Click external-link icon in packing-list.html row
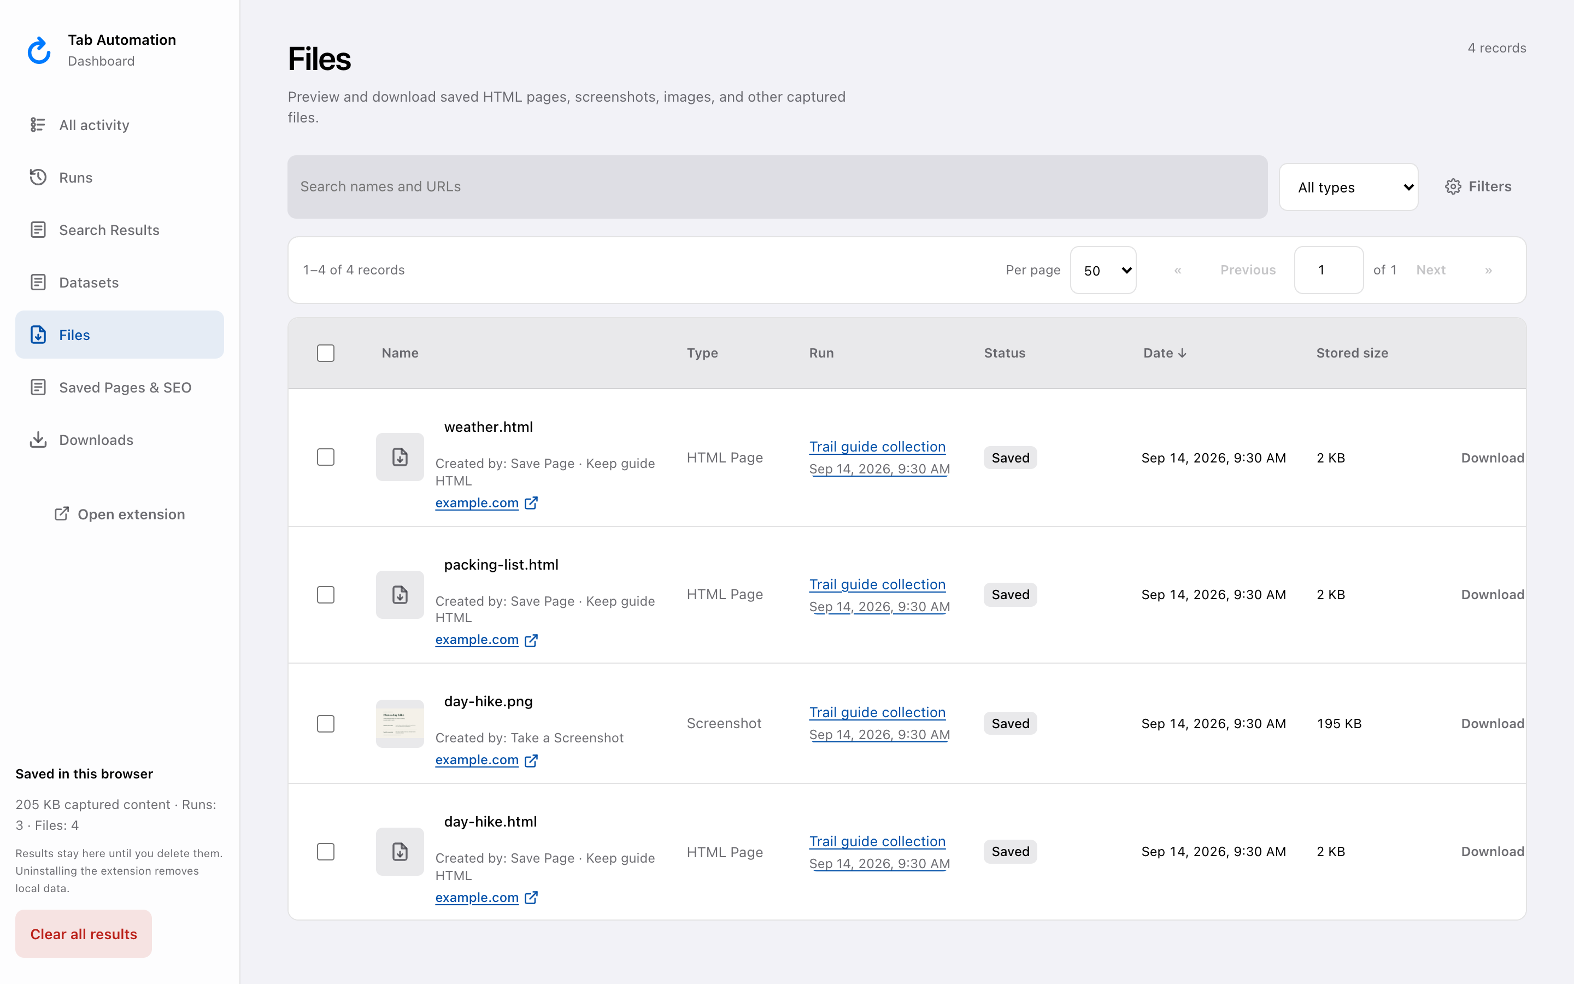 coord(531,640)
